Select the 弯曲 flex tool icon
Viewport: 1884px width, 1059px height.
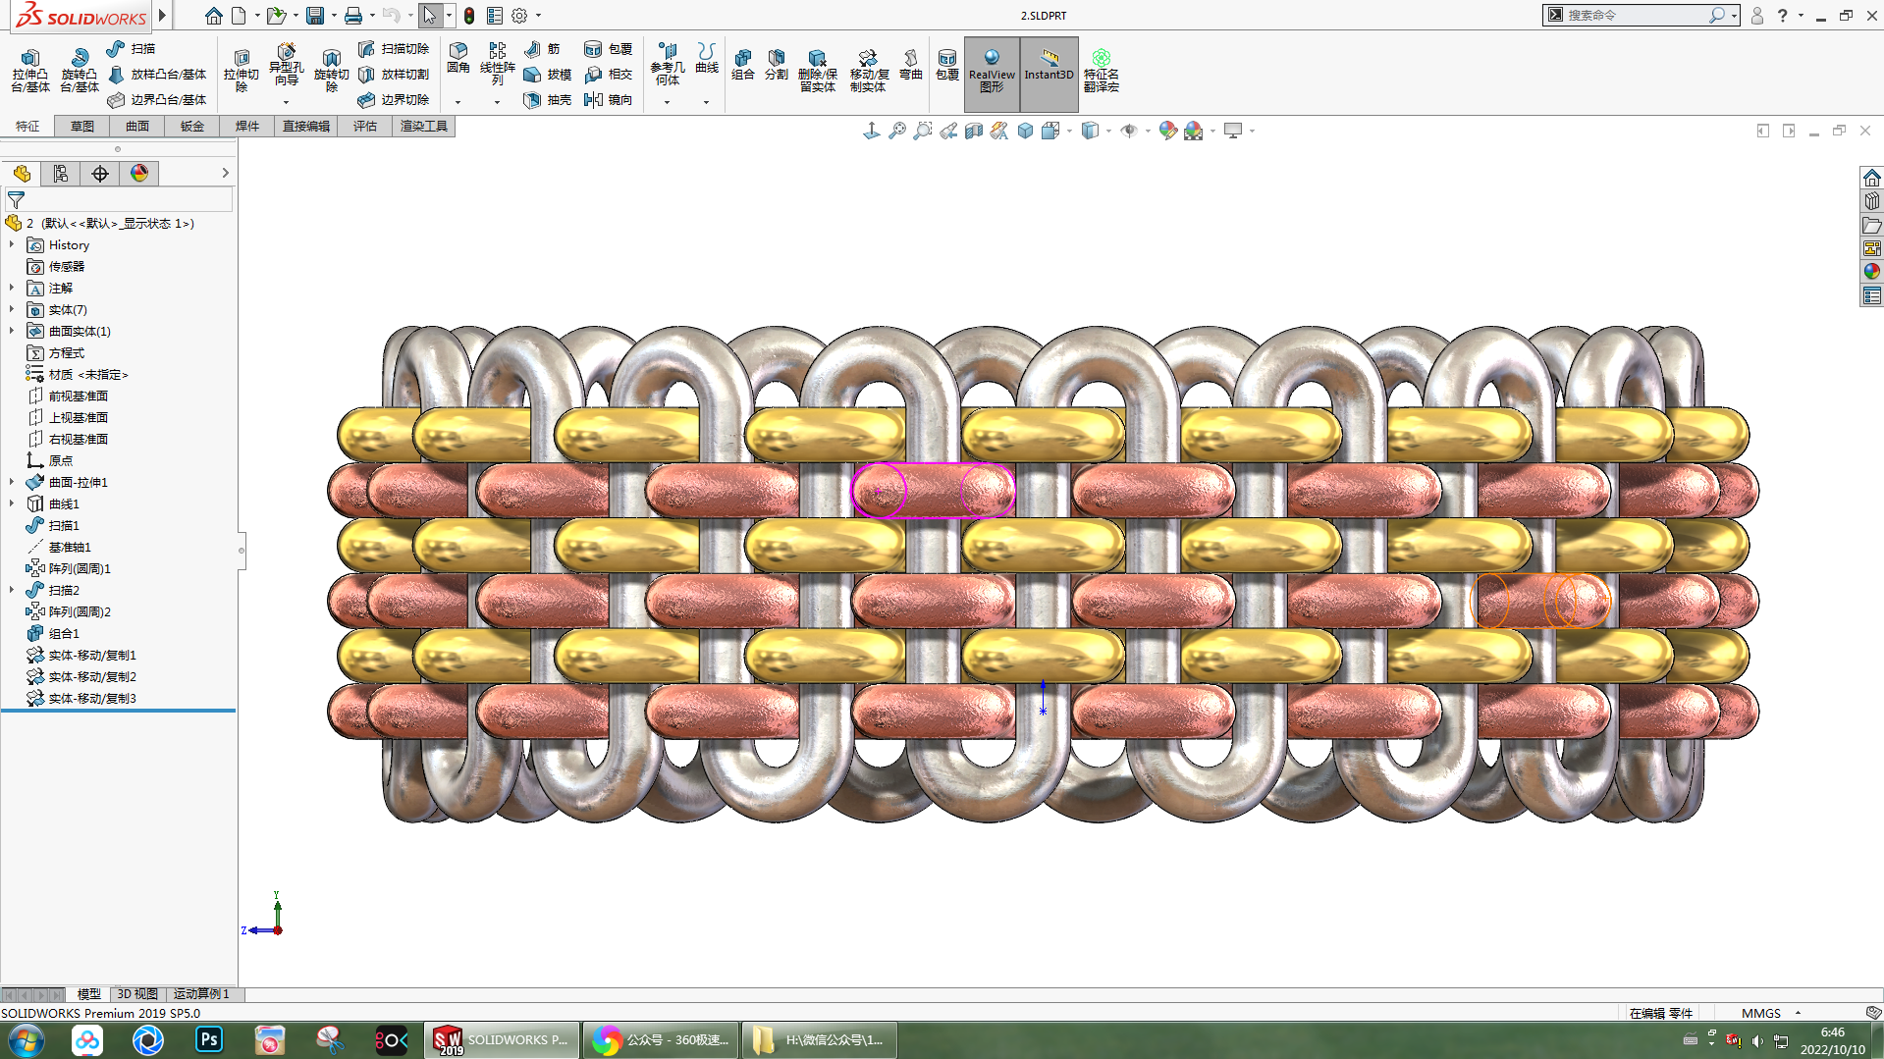[x=911, y=64]
